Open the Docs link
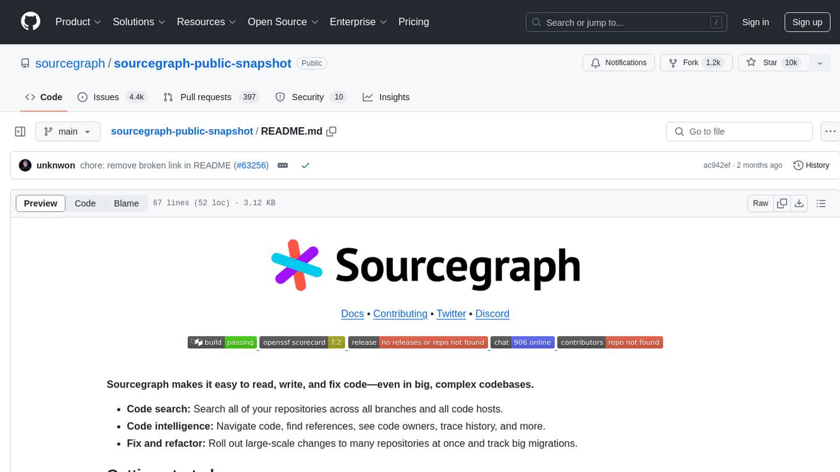This screenshot has width=840, height=472. tap(352, 314)
